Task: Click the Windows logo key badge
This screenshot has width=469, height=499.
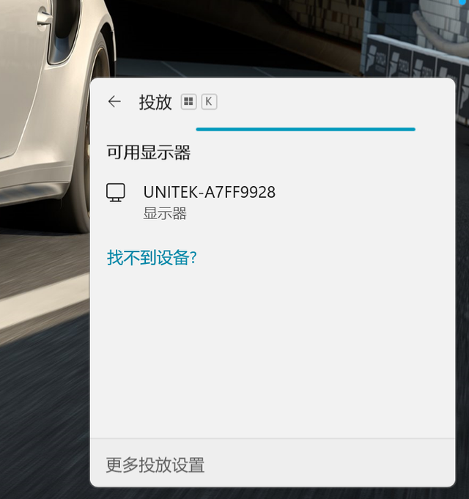Action: tap(188, 102)
